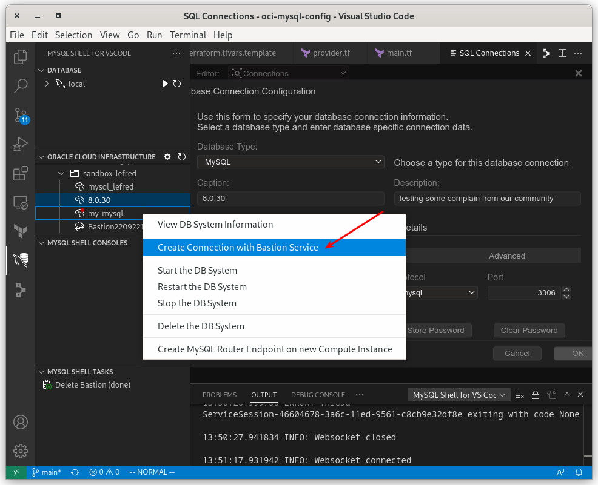Open Run and Debug view
The image size is (598, 485).
20,144
